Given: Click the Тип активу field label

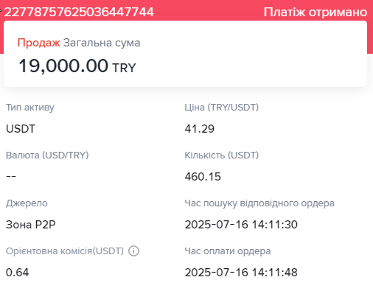Looking at the screenshot, I should tap(30, 108).
